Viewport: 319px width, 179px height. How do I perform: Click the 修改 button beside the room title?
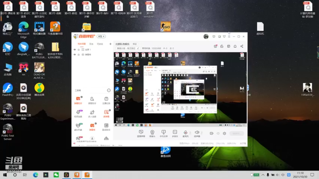coord(135,44)
